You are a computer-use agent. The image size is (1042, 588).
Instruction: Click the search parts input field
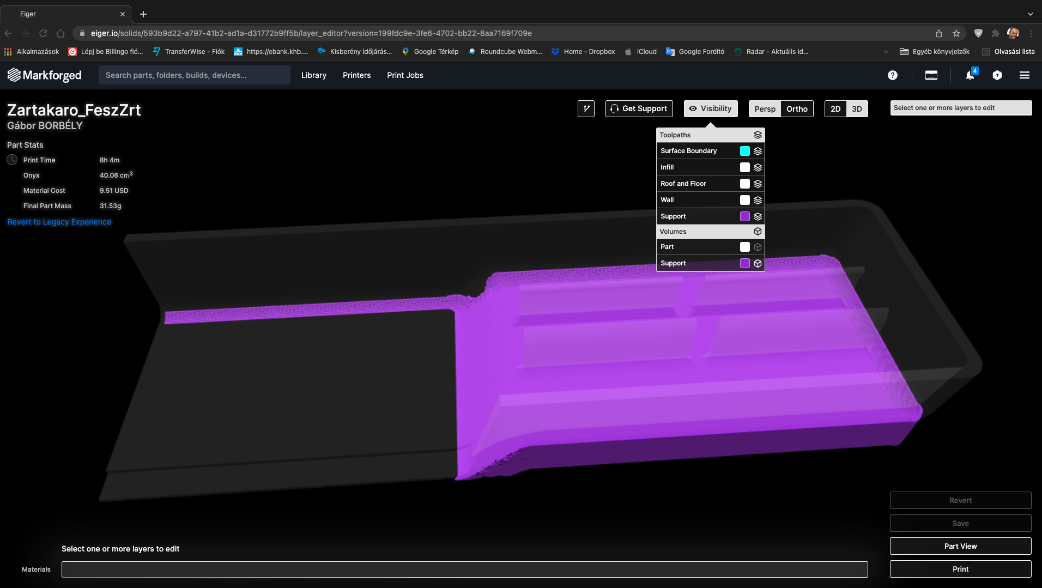click(194, 75)
